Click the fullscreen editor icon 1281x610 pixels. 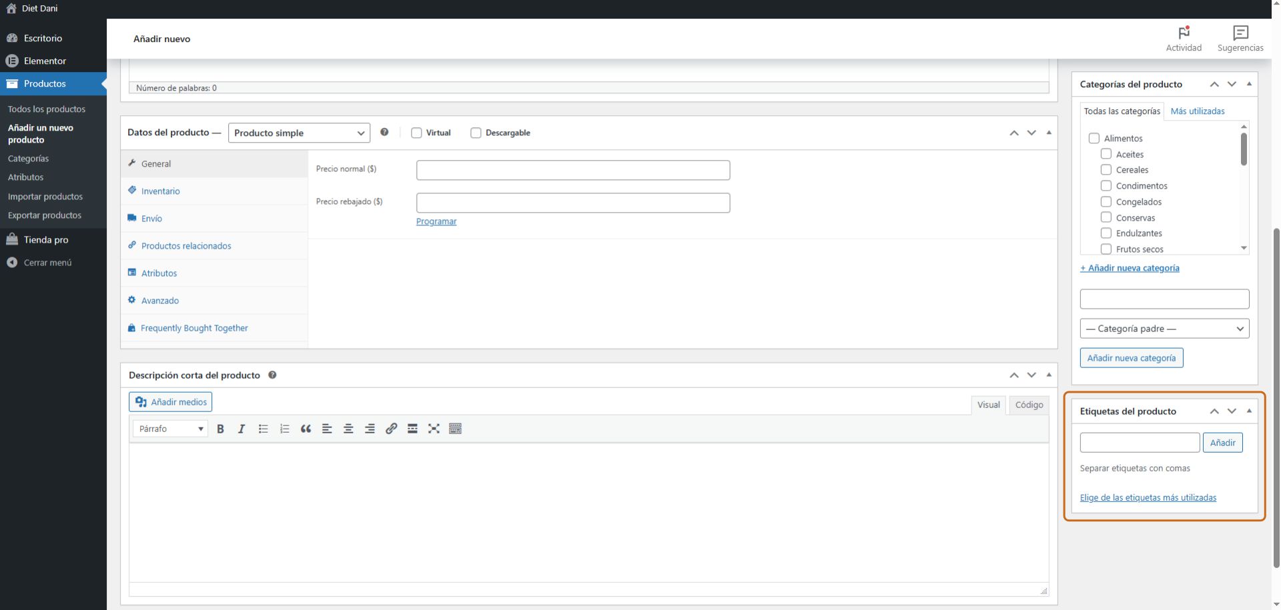coord(434,429)
